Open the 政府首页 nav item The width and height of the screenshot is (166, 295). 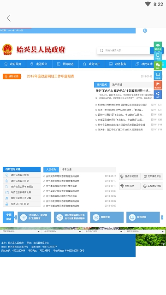tap(13, 64)
